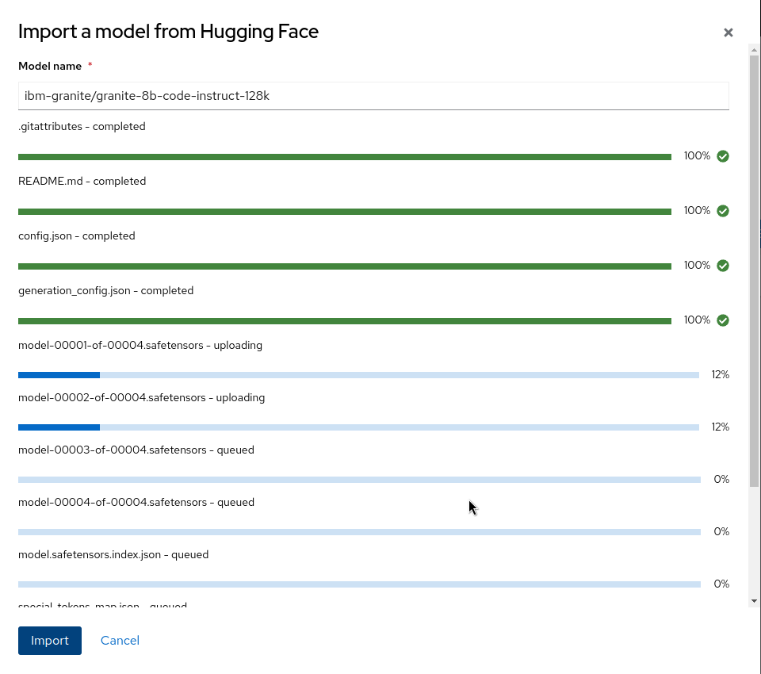
Task: Click the Cancel link
Action: coord(120,641)
